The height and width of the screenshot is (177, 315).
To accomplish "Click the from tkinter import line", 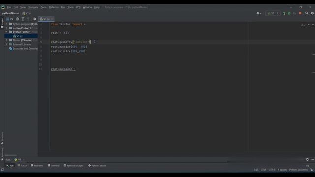I will pyautogui.click(x=68, y=24).
